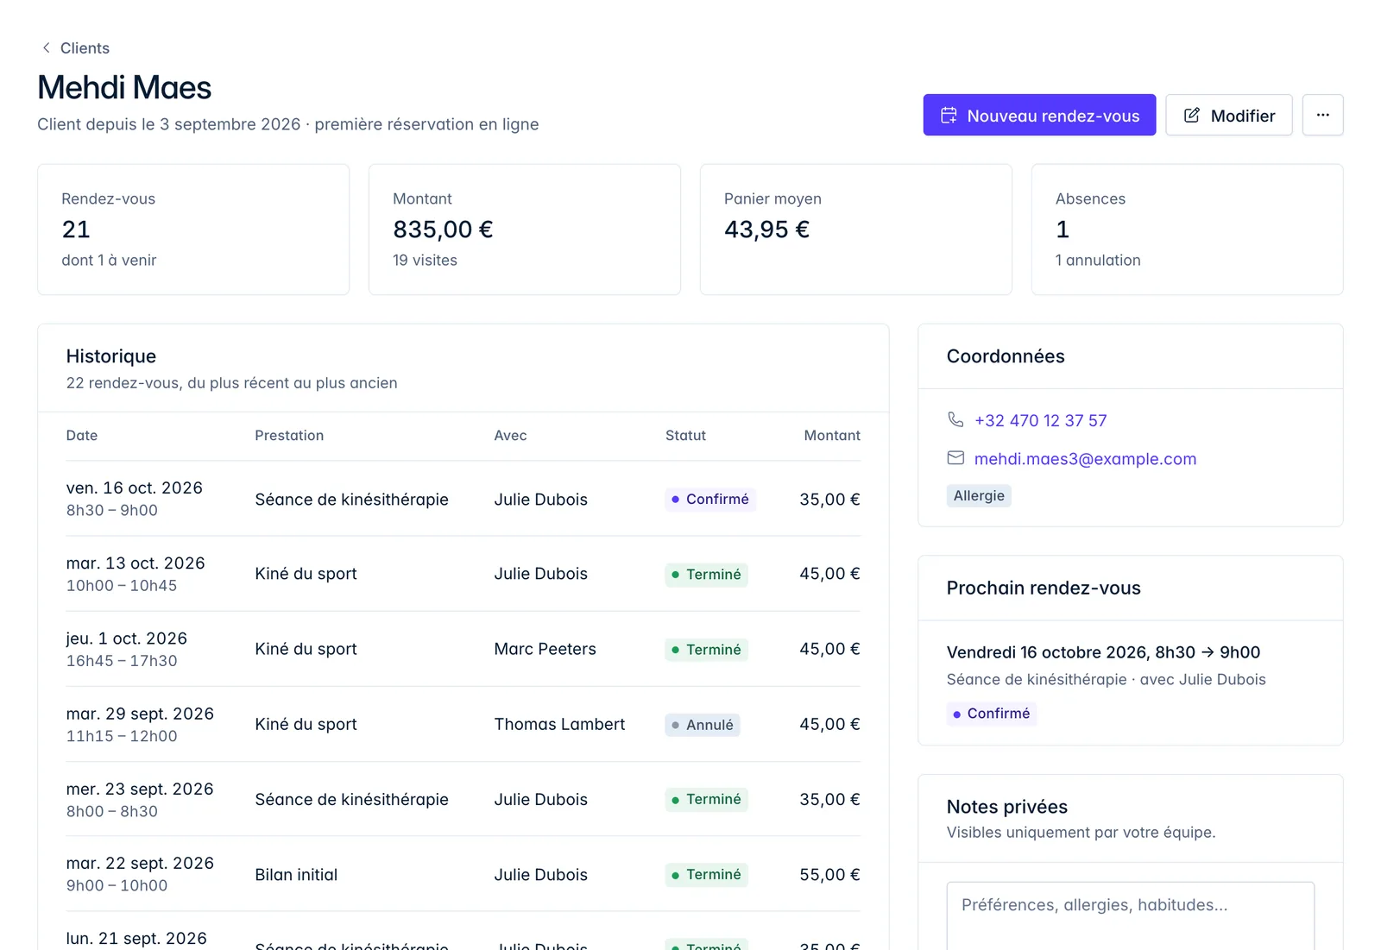Click Vendredi 16 octobre 2026 next appointment title
Screen dimensions: 1381x950
pos(1103,652)
